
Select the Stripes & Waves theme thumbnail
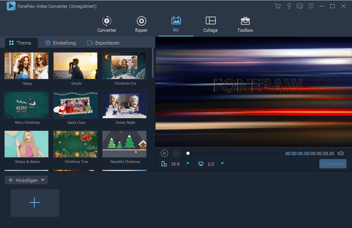(x=26, y=144)
